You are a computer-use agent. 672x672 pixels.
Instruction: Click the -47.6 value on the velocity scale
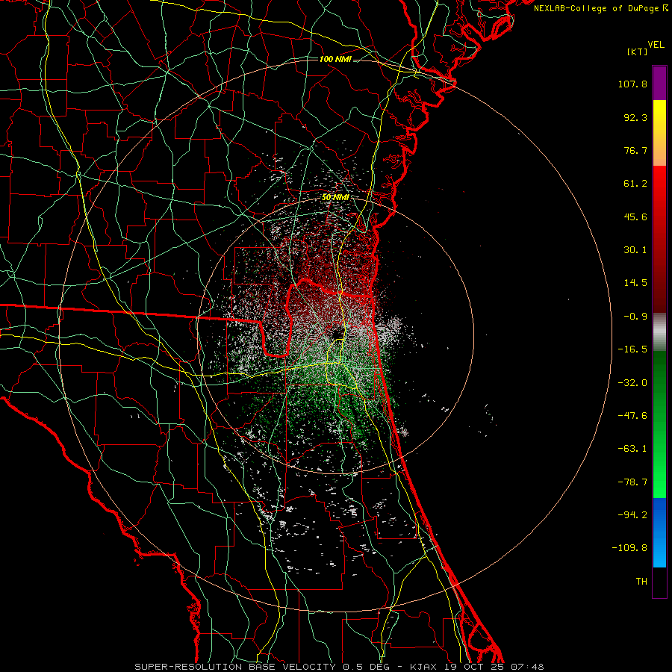tap(632, 416)
